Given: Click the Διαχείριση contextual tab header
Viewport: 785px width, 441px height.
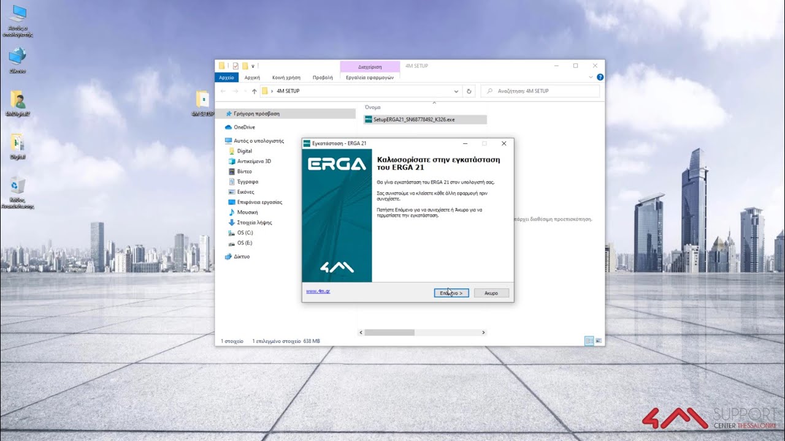Looking at the screenshot, I should (x=370, y=67).
